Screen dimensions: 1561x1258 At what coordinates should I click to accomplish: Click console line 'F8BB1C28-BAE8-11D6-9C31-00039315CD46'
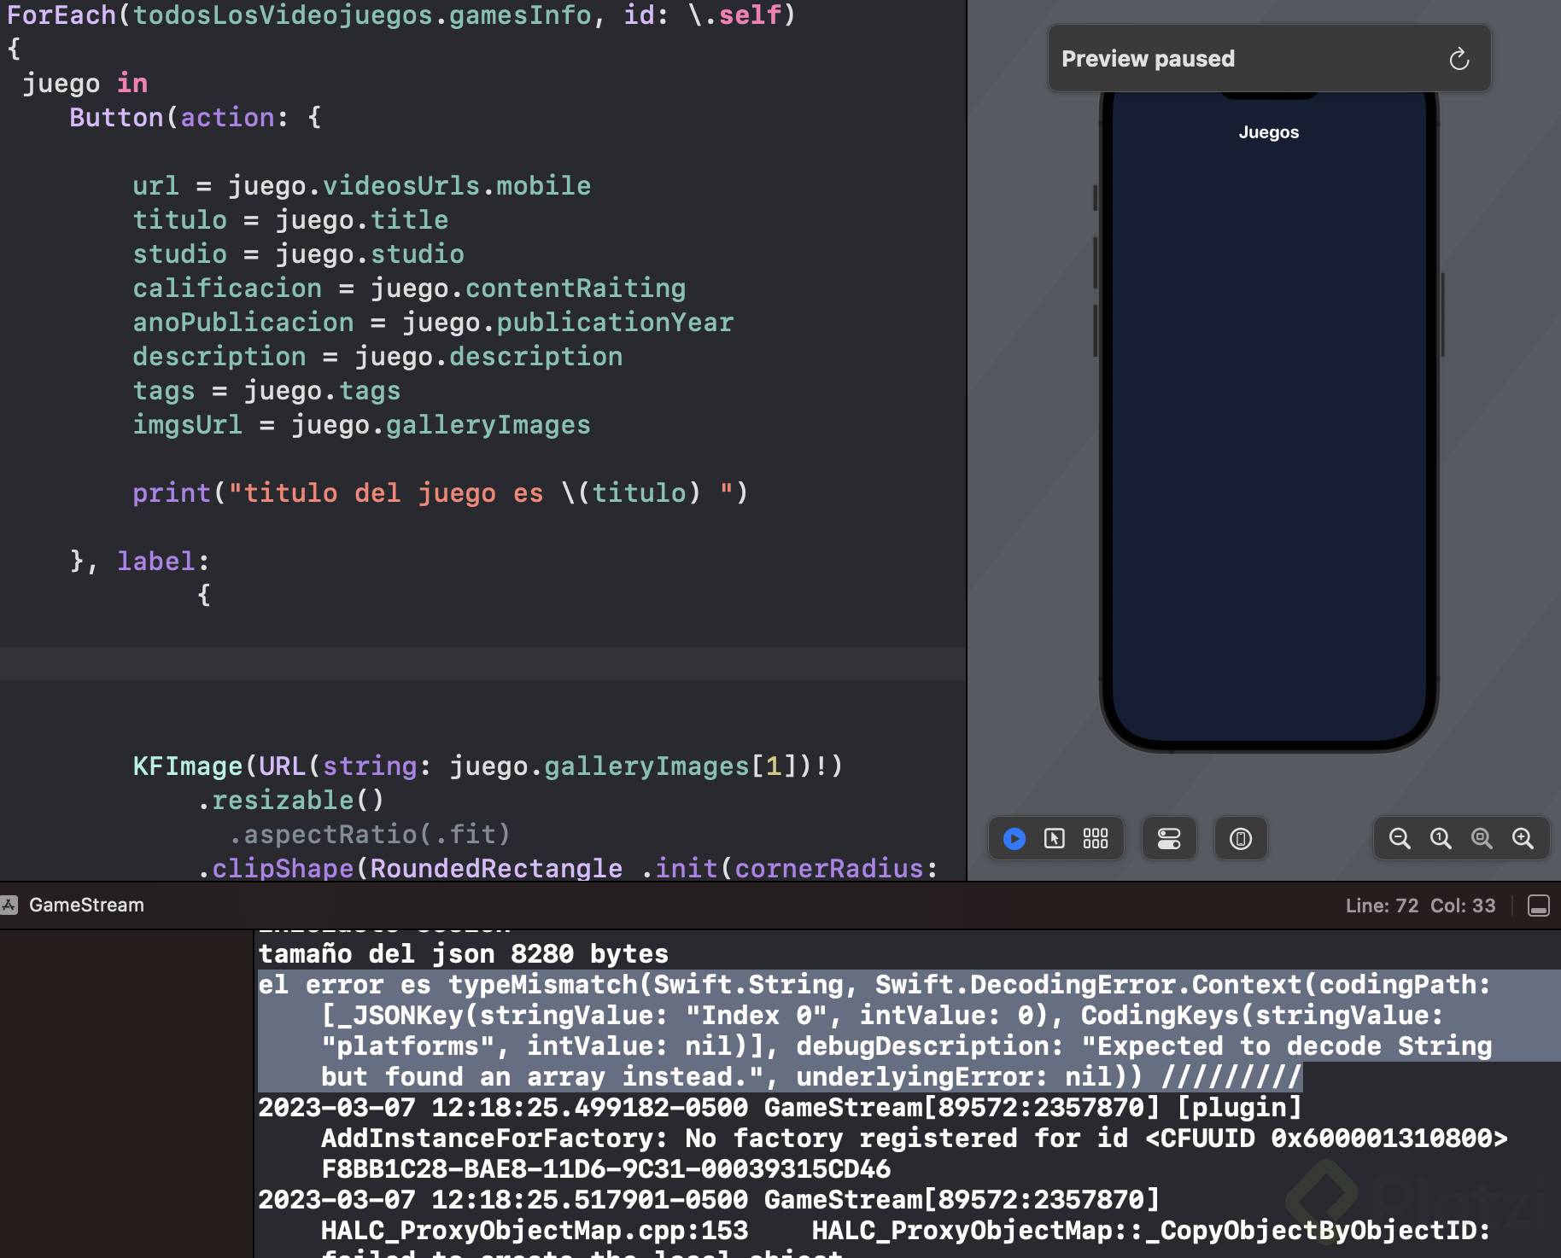point(605,1169)
